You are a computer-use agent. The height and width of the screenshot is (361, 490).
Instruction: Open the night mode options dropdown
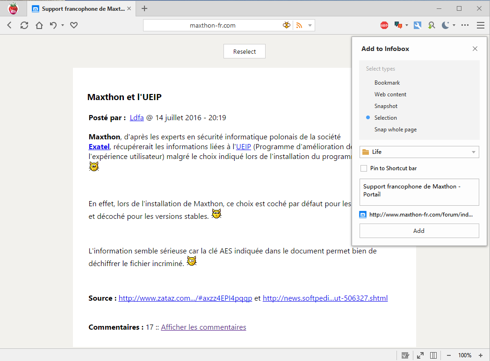click(454, 25)
